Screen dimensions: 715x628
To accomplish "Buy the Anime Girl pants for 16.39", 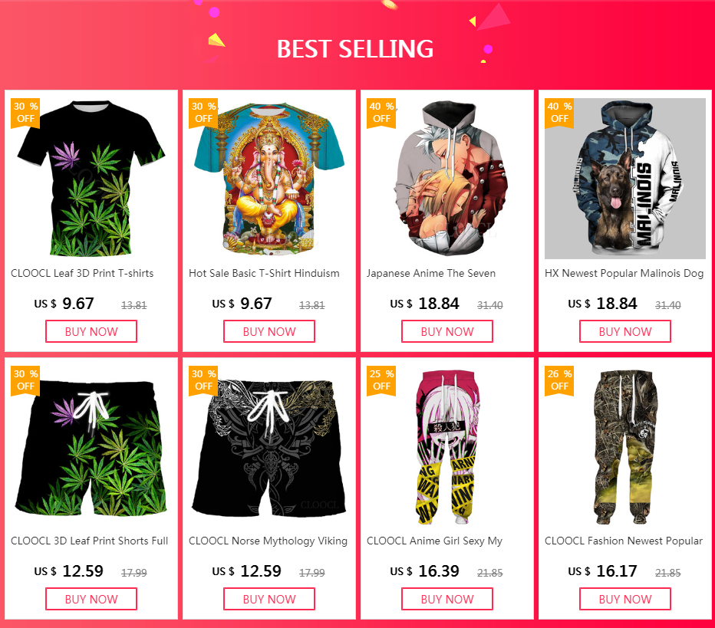I will click(x=447, y=599).
